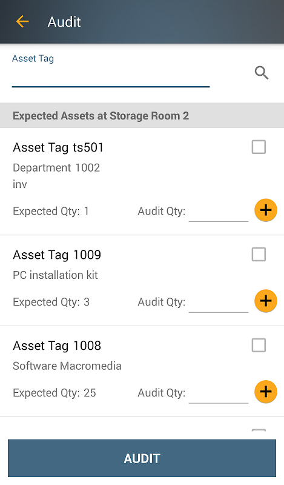Screen dimensions: 284x485
Task: Open the Asset Tag ts501 entry
Action: (x=58, y=147)
